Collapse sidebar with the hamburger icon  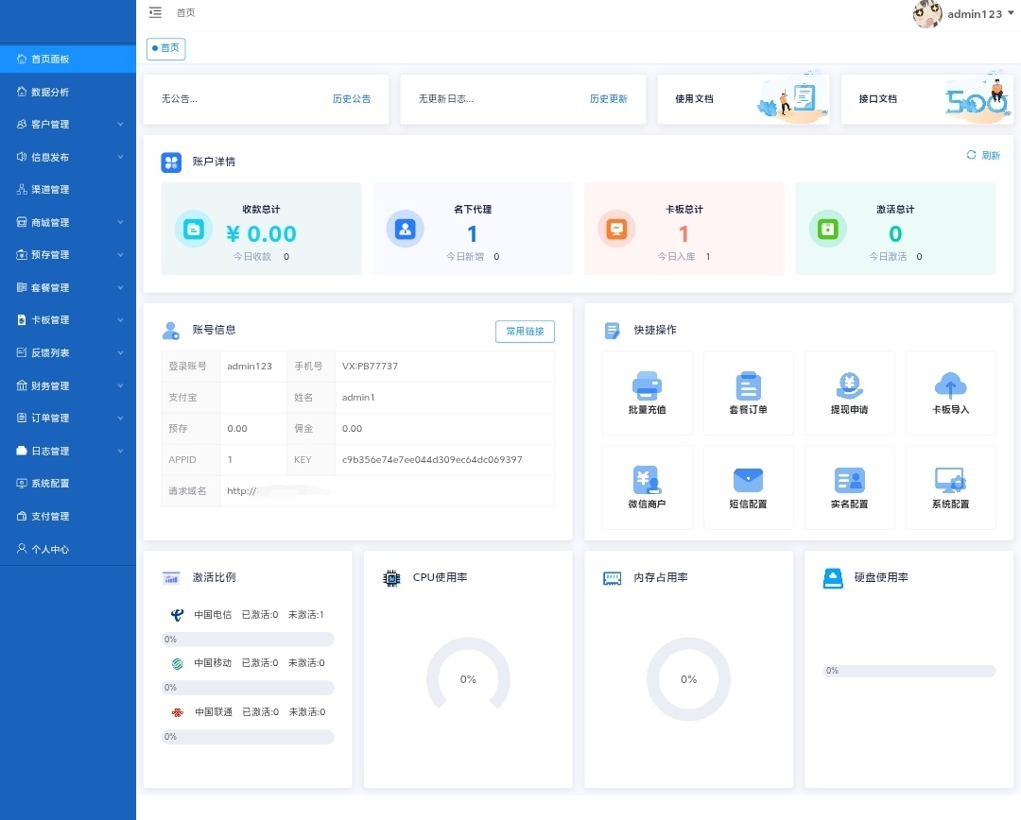point(155,12)
